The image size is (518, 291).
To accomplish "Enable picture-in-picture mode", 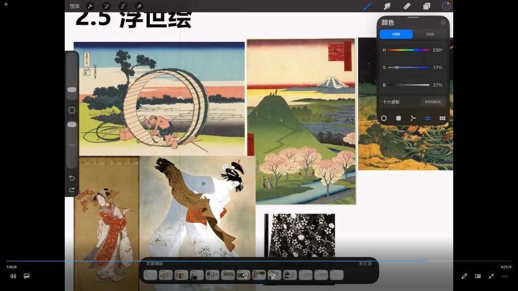I will [x=478, y=276].
